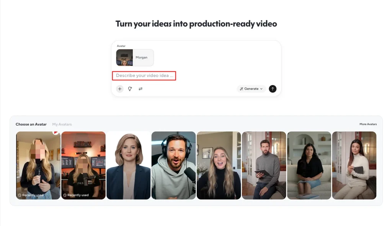Toggle selection of the headphones avatar

coord(173,165)
